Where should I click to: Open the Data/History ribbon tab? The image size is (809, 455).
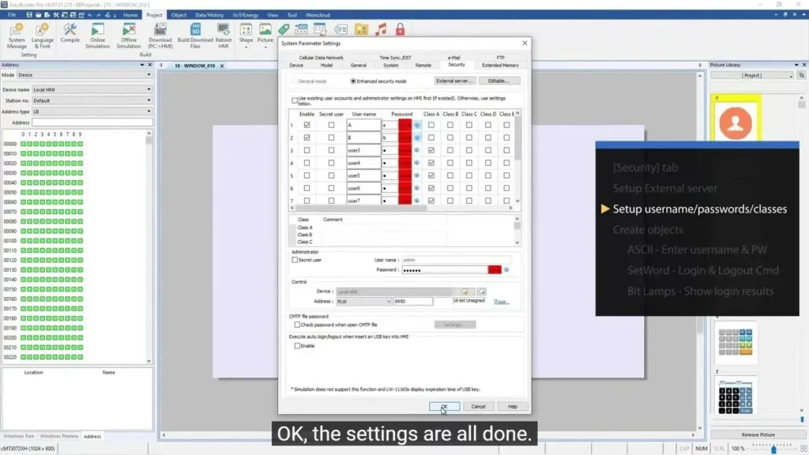tap(209, 15)
